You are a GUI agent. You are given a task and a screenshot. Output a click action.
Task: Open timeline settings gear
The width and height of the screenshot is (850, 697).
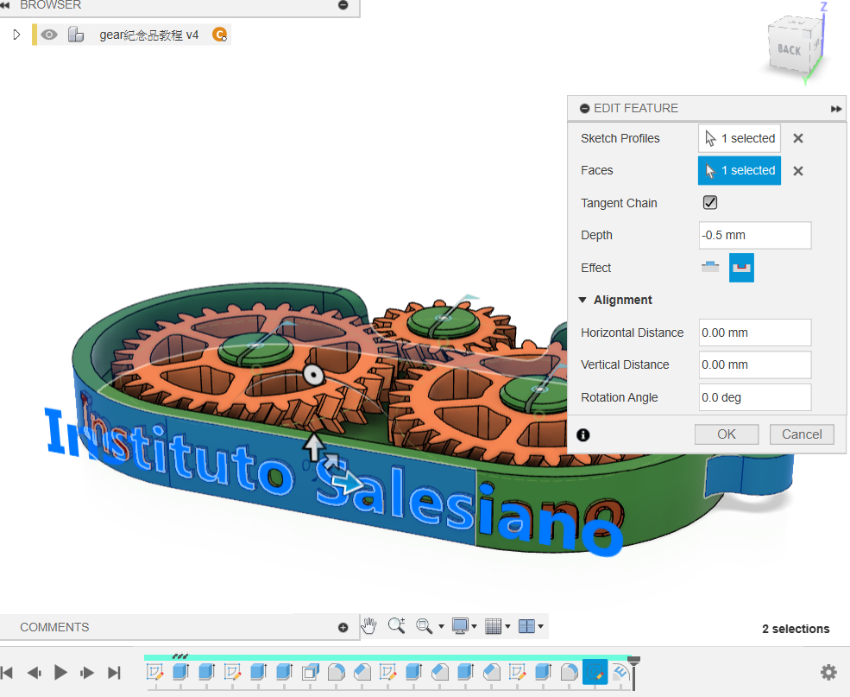828,672
